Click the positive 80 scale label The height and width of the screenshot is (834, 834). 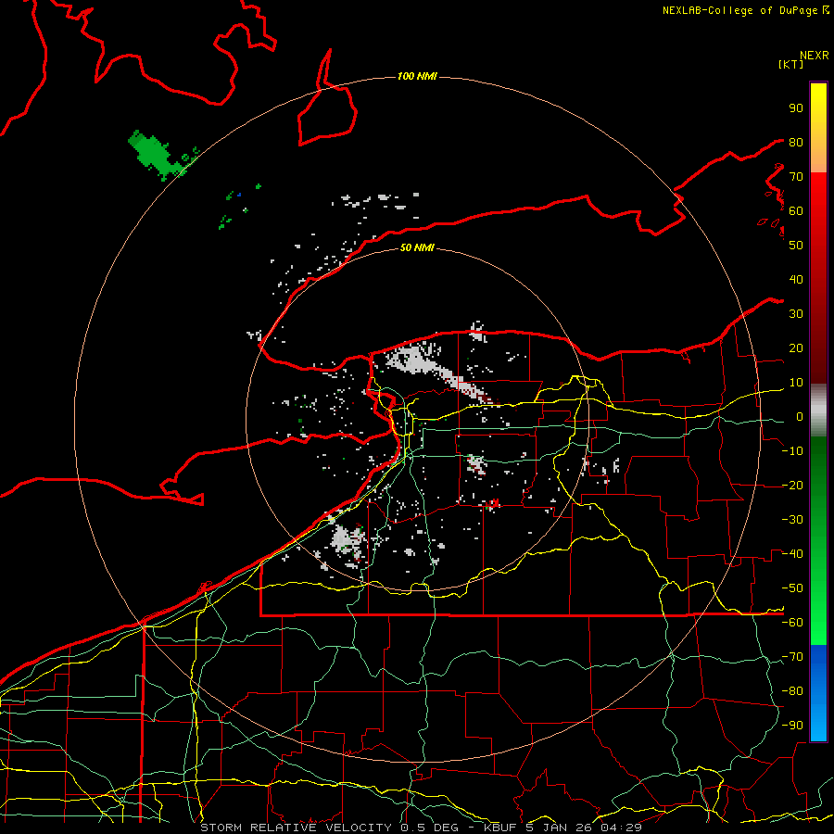click(x=796, y=143)
